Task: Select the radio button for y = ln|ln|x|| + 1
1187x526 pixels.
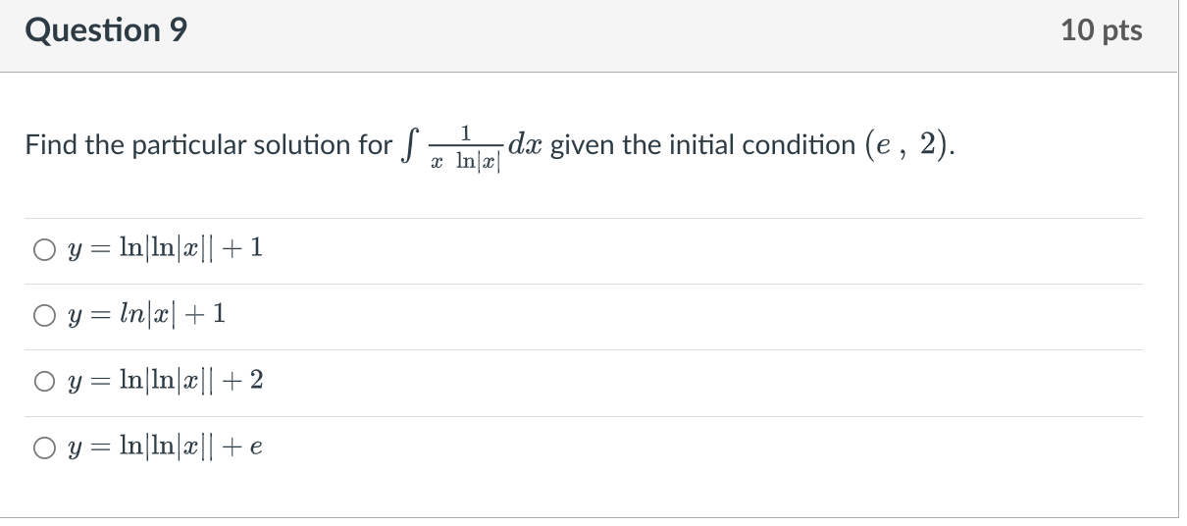Action: tap(43, 249)
